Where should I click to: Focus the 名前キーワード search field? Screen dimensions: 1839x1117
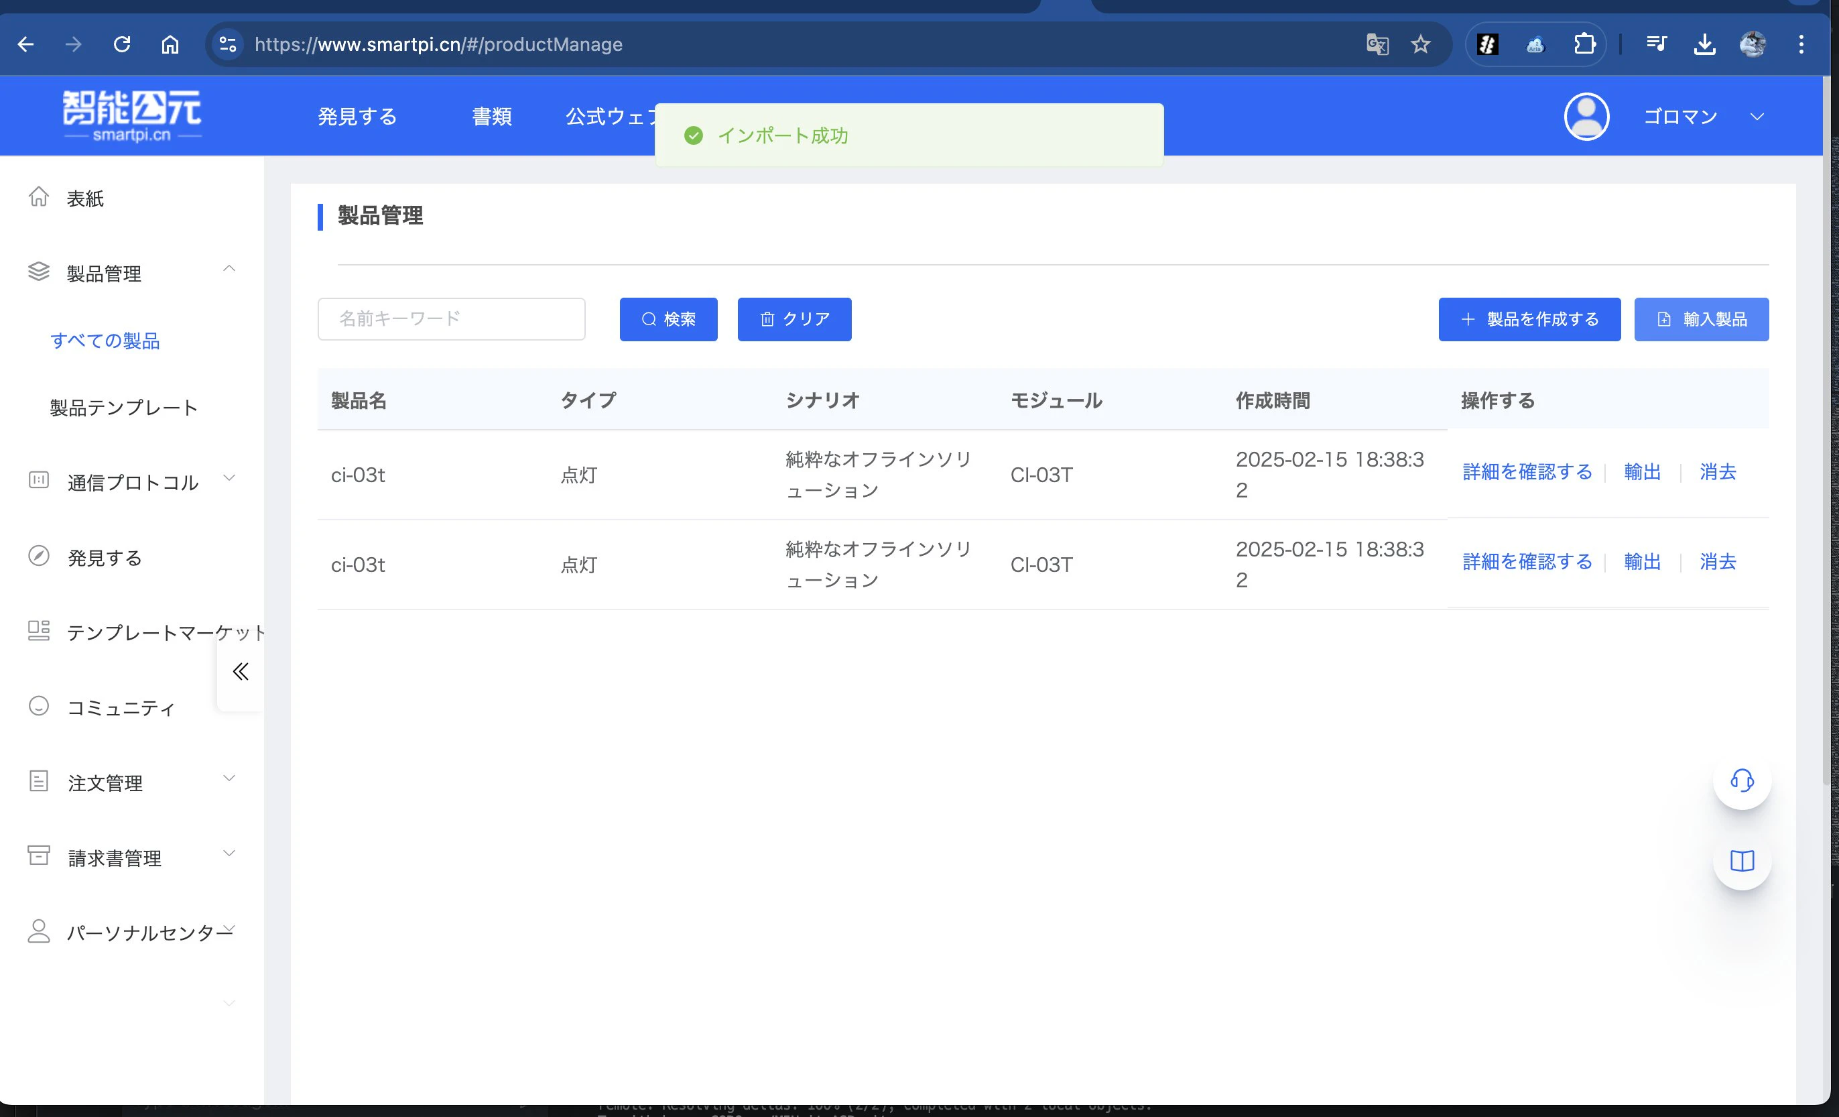452,320
